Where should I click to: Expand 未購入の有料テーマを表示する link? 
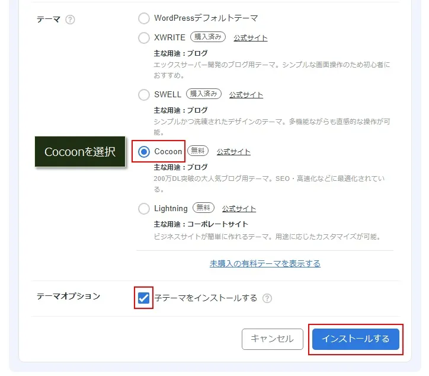coord(265,263)
